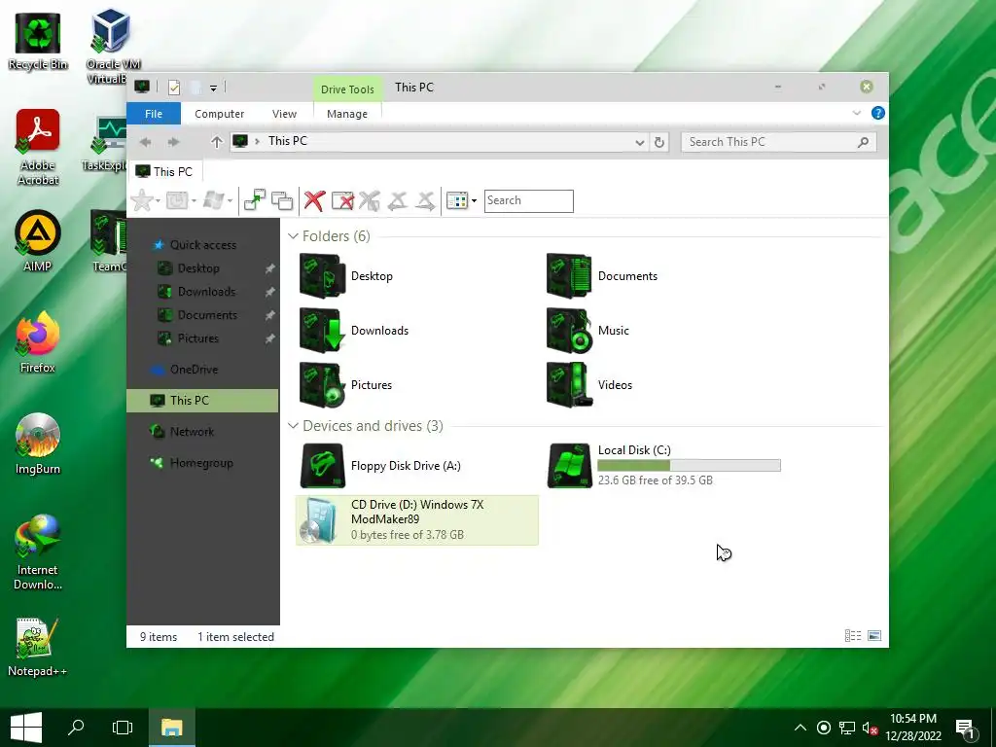Select Floppy Disk Drive (A:)
996x747 pixels.
(380, 466)
